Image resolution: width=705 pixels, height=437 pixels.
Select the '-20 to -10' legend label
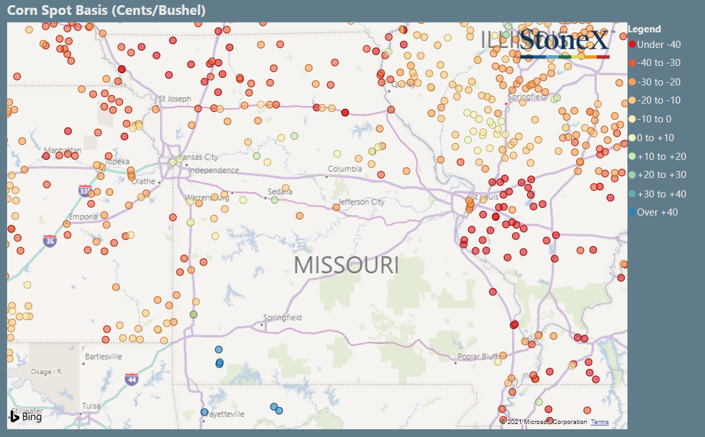pyautogui.click(x=658, y=100)
